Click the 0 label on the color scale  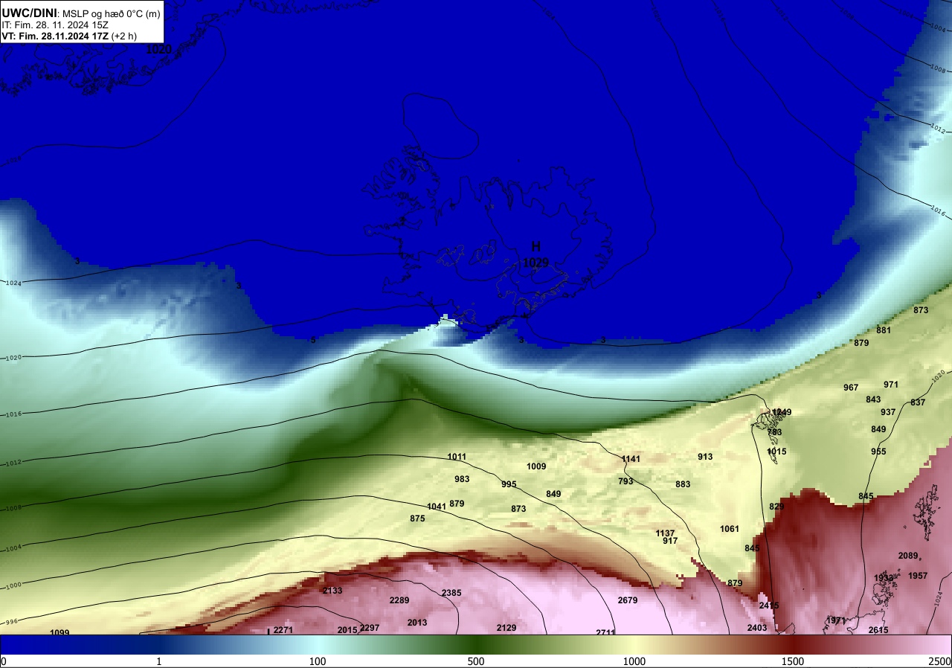(4, 661)
